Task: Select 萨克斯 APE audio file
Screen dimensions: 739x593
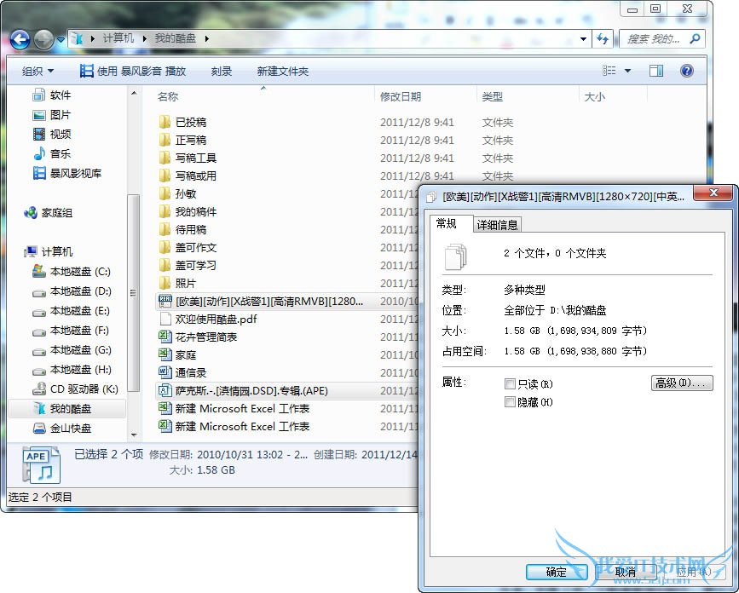Action: (251, 390)
